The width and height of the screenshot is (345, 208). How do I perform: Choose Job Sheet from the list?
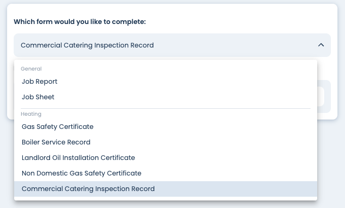[38, 97]
